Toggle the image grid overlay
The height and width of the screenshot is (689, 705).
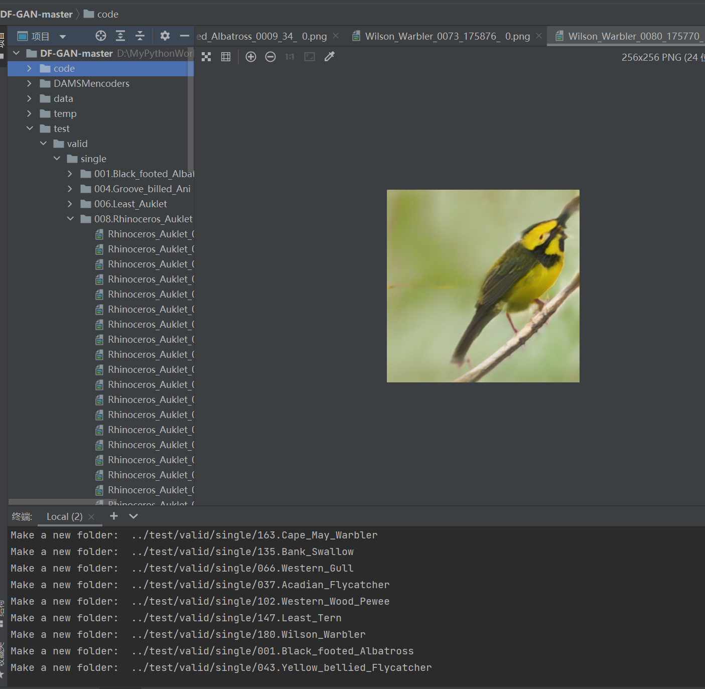(x=226, y=57)
